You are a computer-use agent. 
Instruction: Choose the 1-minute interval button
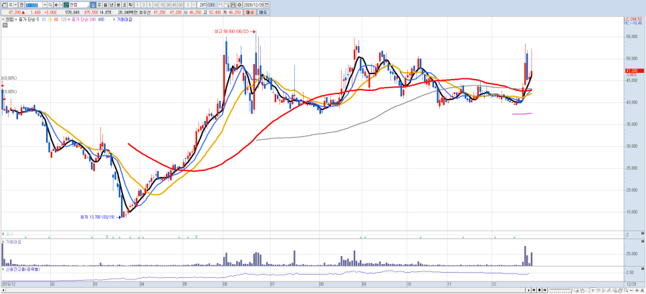137,5
